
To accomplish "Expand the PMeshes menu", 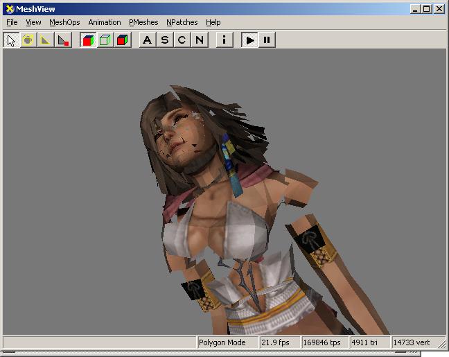I will [143, 22].
